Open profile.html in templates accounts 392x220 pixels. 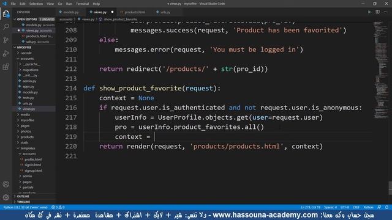(34, 159)
